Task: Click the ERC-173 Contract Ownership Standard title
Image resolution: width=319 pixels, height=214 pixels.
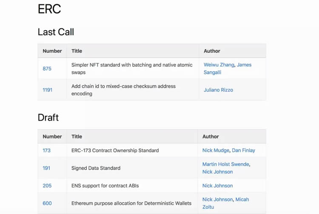Action: click(115, 150)
